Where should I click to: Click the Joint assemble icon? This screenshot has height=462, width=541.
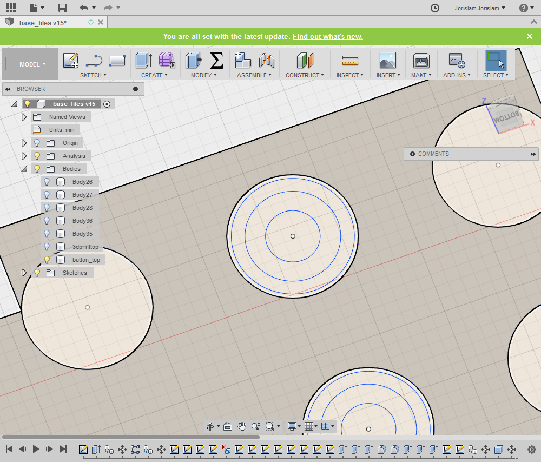266,60
